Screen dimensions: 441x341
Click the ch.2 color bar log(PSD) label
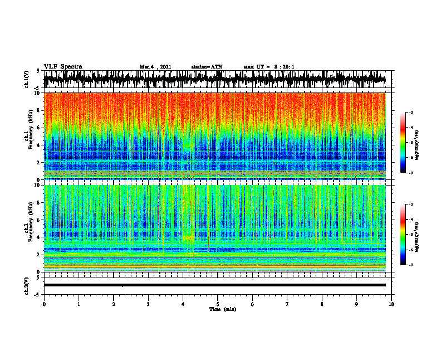[418, 237]
